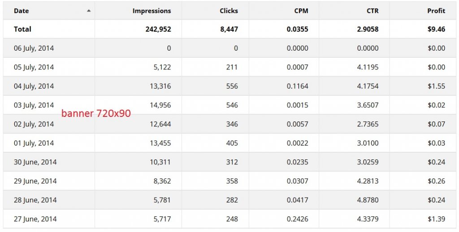This screenshot has width=459, height=232.
Task: Sort by the CTR column header
Action: 372,11
